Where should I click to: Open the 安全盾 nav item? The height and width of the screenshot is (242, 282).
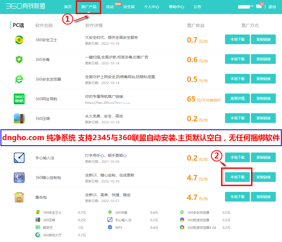pos(129,7)
